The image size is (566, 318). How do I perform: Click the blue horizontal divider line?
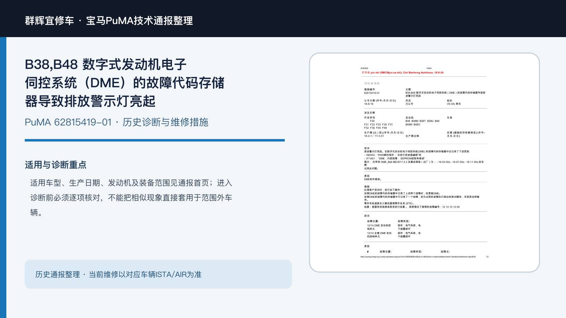click(155, 140)
